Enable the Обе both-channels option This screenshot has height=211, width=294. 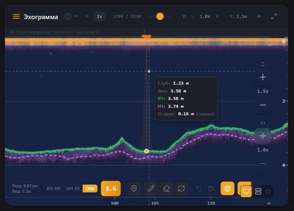click(x=90, y=189)
